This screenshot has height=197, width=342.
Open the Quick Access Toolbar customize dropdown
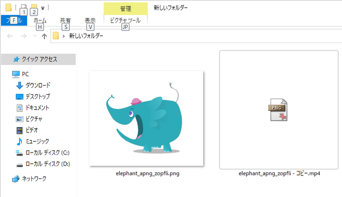tap(43, 8)
